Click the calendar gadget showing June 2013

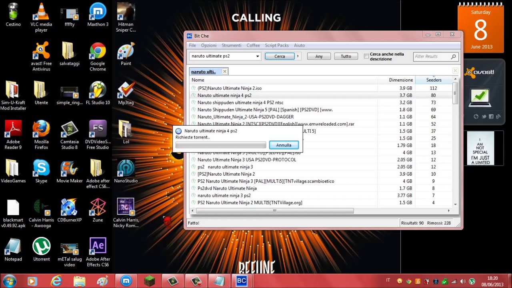coord(480,27)
